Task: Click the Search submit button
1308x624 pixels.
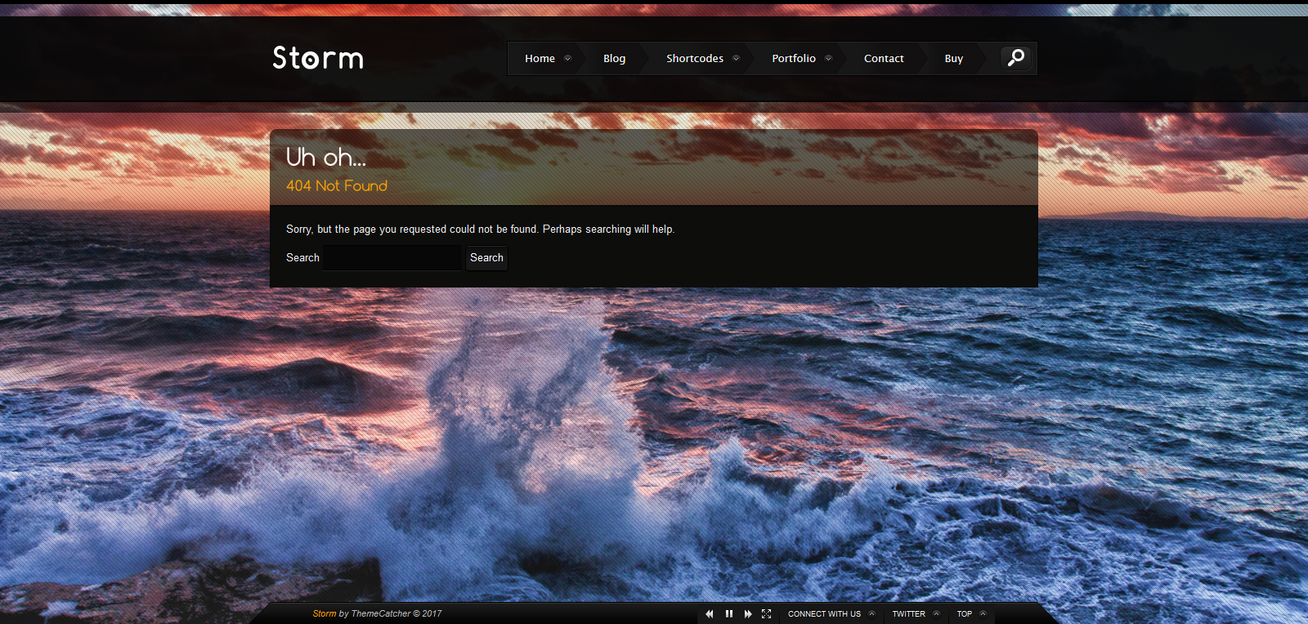Action: pyautogui.click(x=486, y=258)
